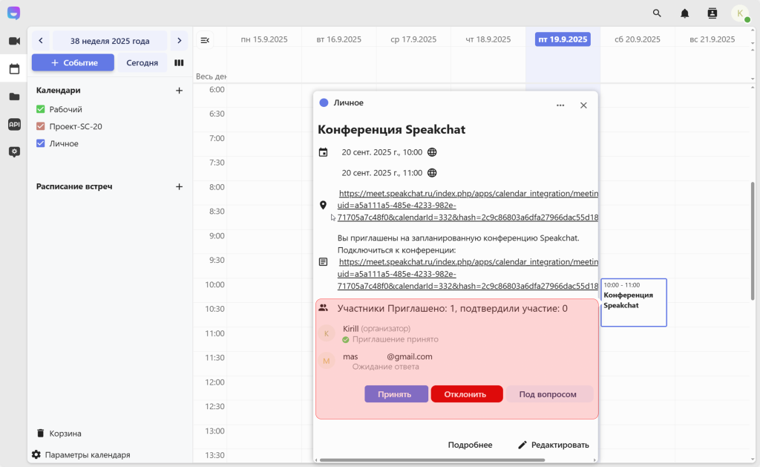760x467 pixels.
Task: Add a new calendar with plus
Action: click(x=179, y=91)
